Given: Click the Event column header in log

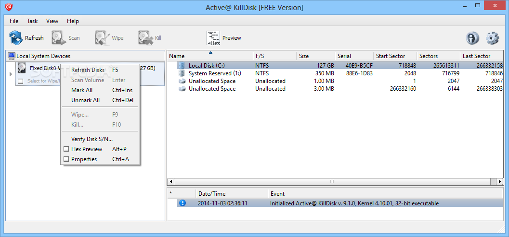Looking at the screenshot, I should tap(386, 194).
